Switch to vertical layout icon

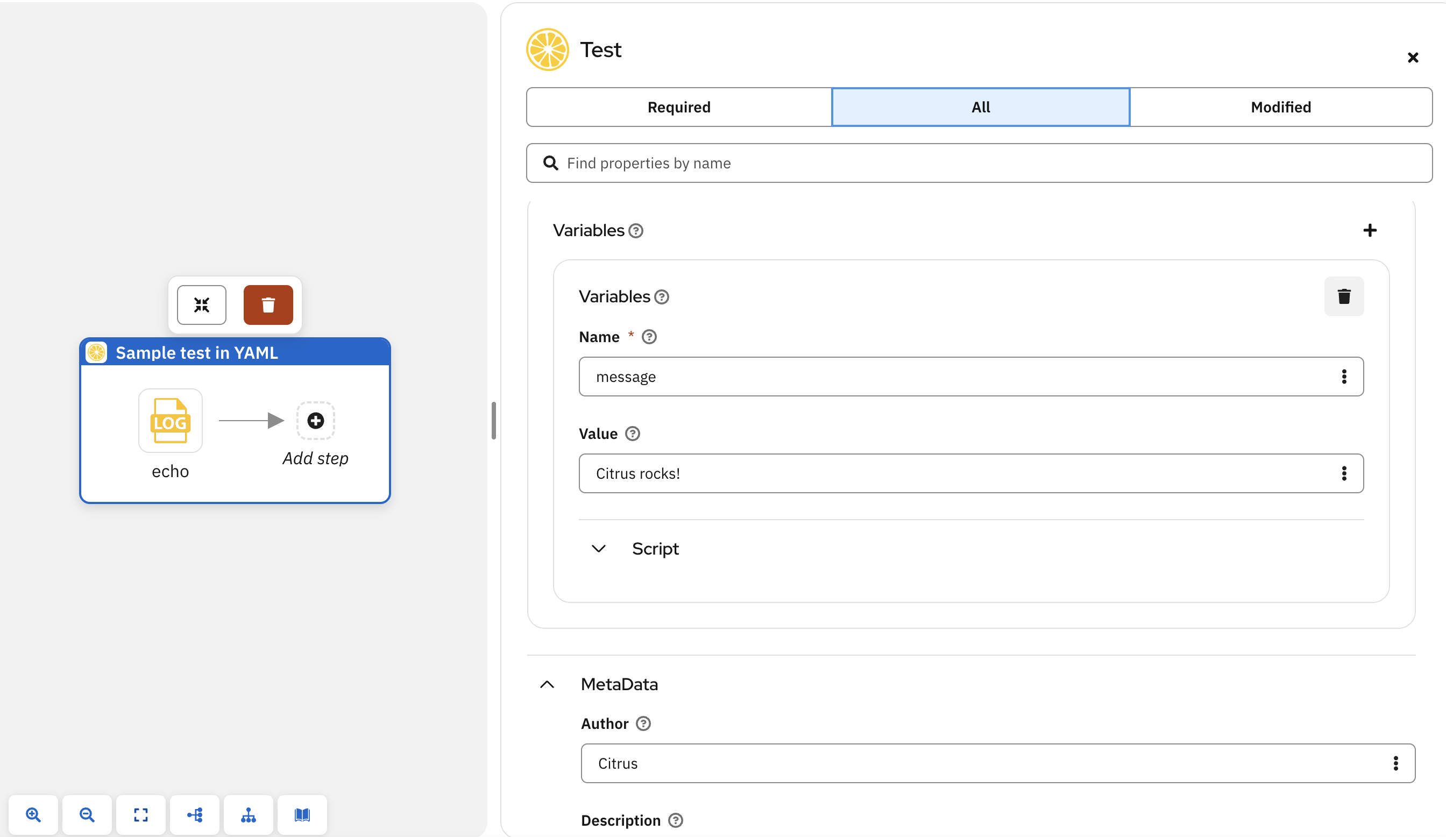pos(249,814)
